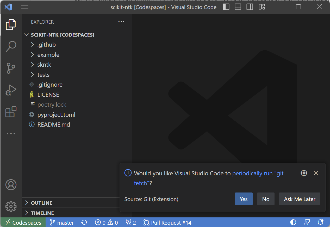Collapse the SCIKIT-NTK [CODESPACES] folder section

[77, 35]
